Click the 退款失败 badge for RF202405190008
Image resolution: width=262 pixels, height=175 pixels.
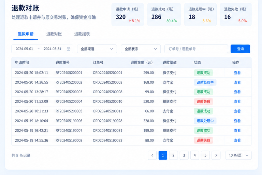click(203, 140)
